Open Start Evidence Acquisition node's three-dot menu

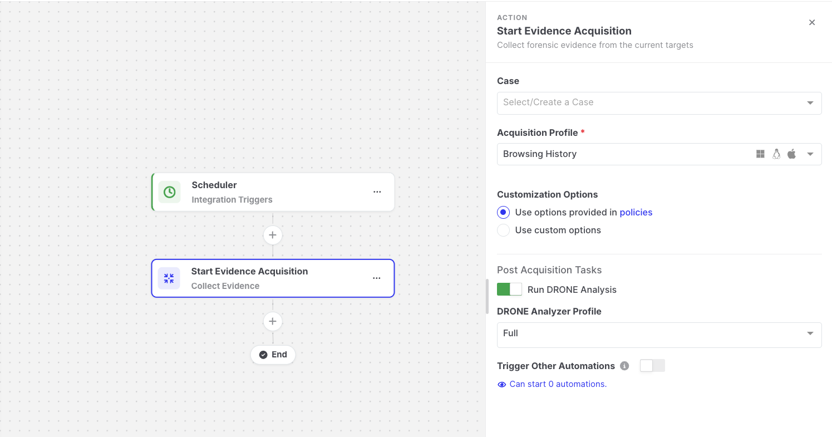377,278
